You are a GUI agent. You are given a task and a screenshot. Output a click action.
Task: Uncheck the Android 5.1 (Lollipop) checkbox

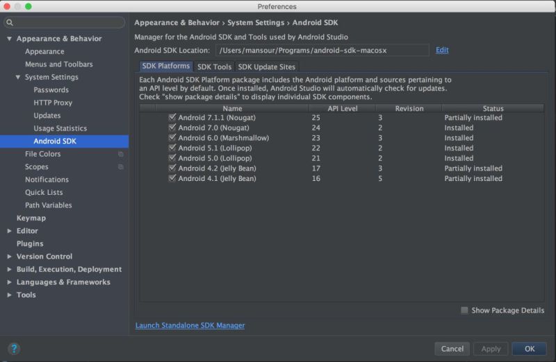tap(172, 148)
